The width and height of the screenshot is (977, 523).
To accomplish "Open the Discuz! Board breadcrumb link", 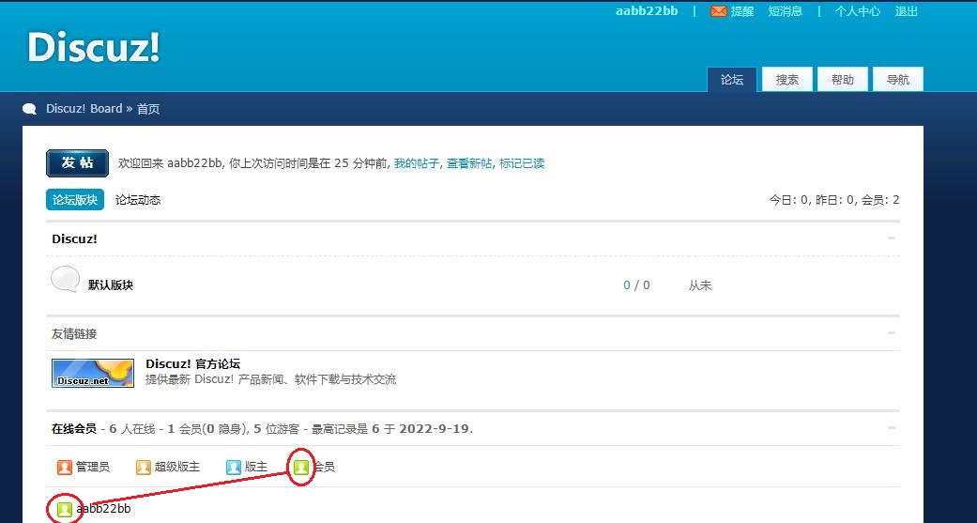I will pos(84,109).
